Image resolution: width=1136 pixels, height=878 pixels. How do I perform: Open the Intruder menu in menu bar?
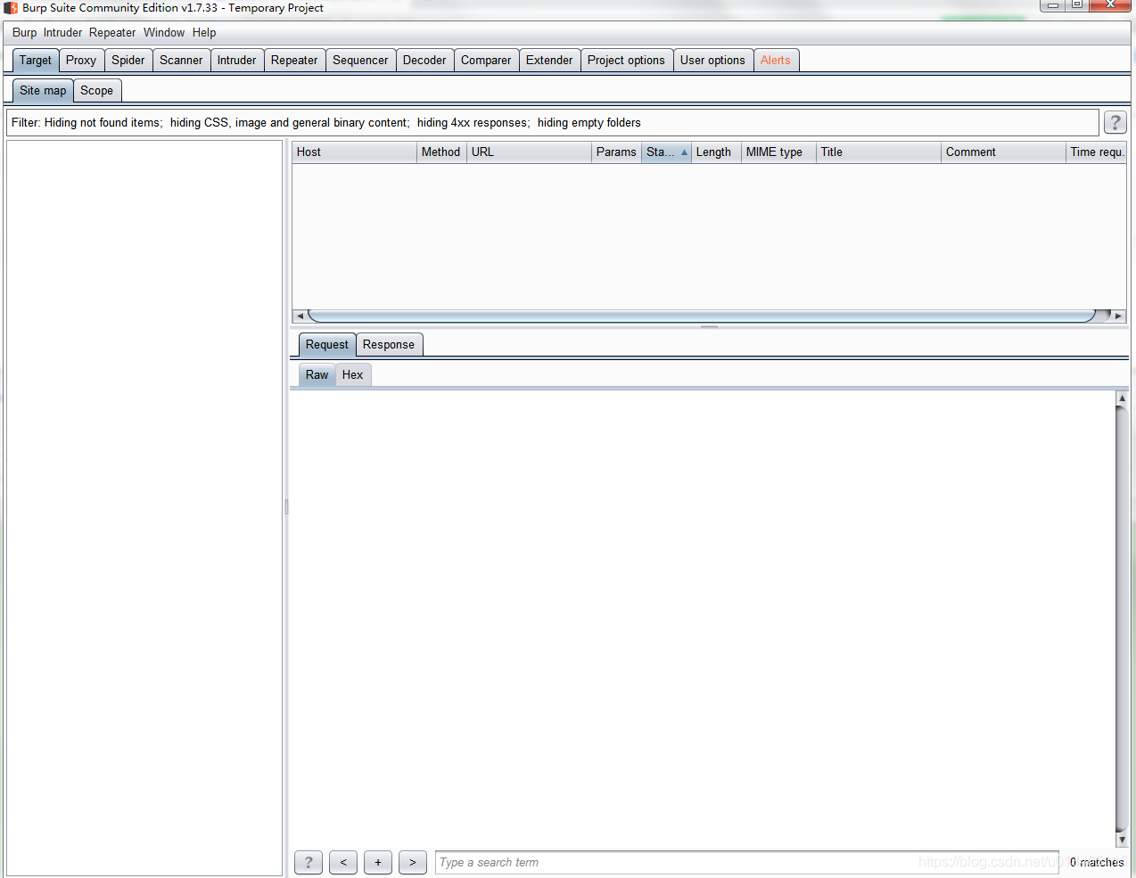[62, 32]
